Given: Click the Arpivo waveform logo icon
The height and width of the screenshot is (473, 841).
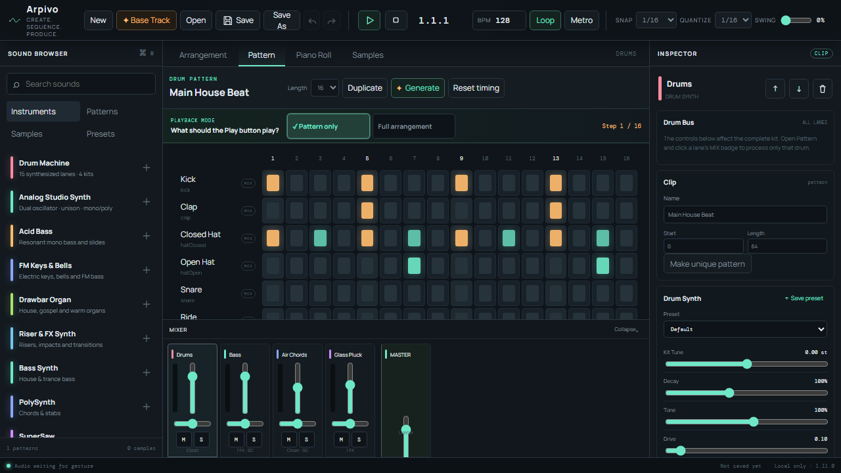Looking at the screenshot, I should [14, 20].
